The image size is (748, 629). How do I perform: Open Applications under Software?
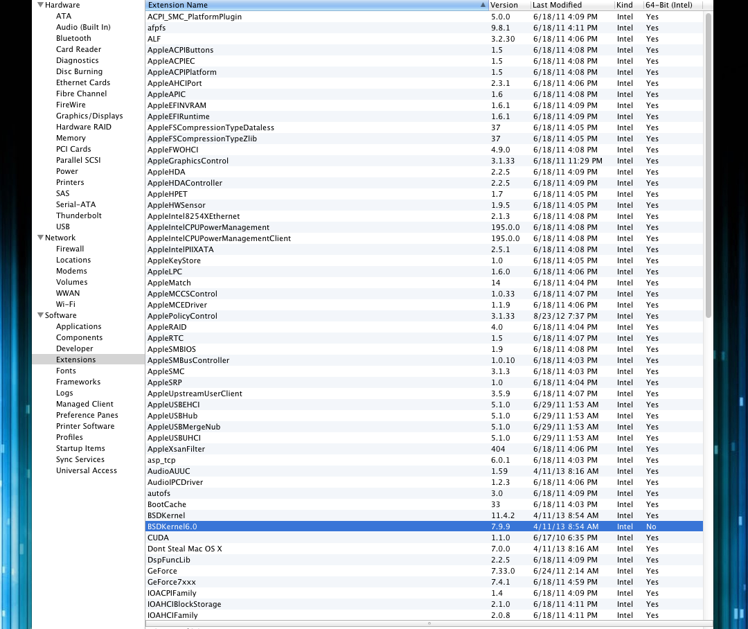(79, 326)
